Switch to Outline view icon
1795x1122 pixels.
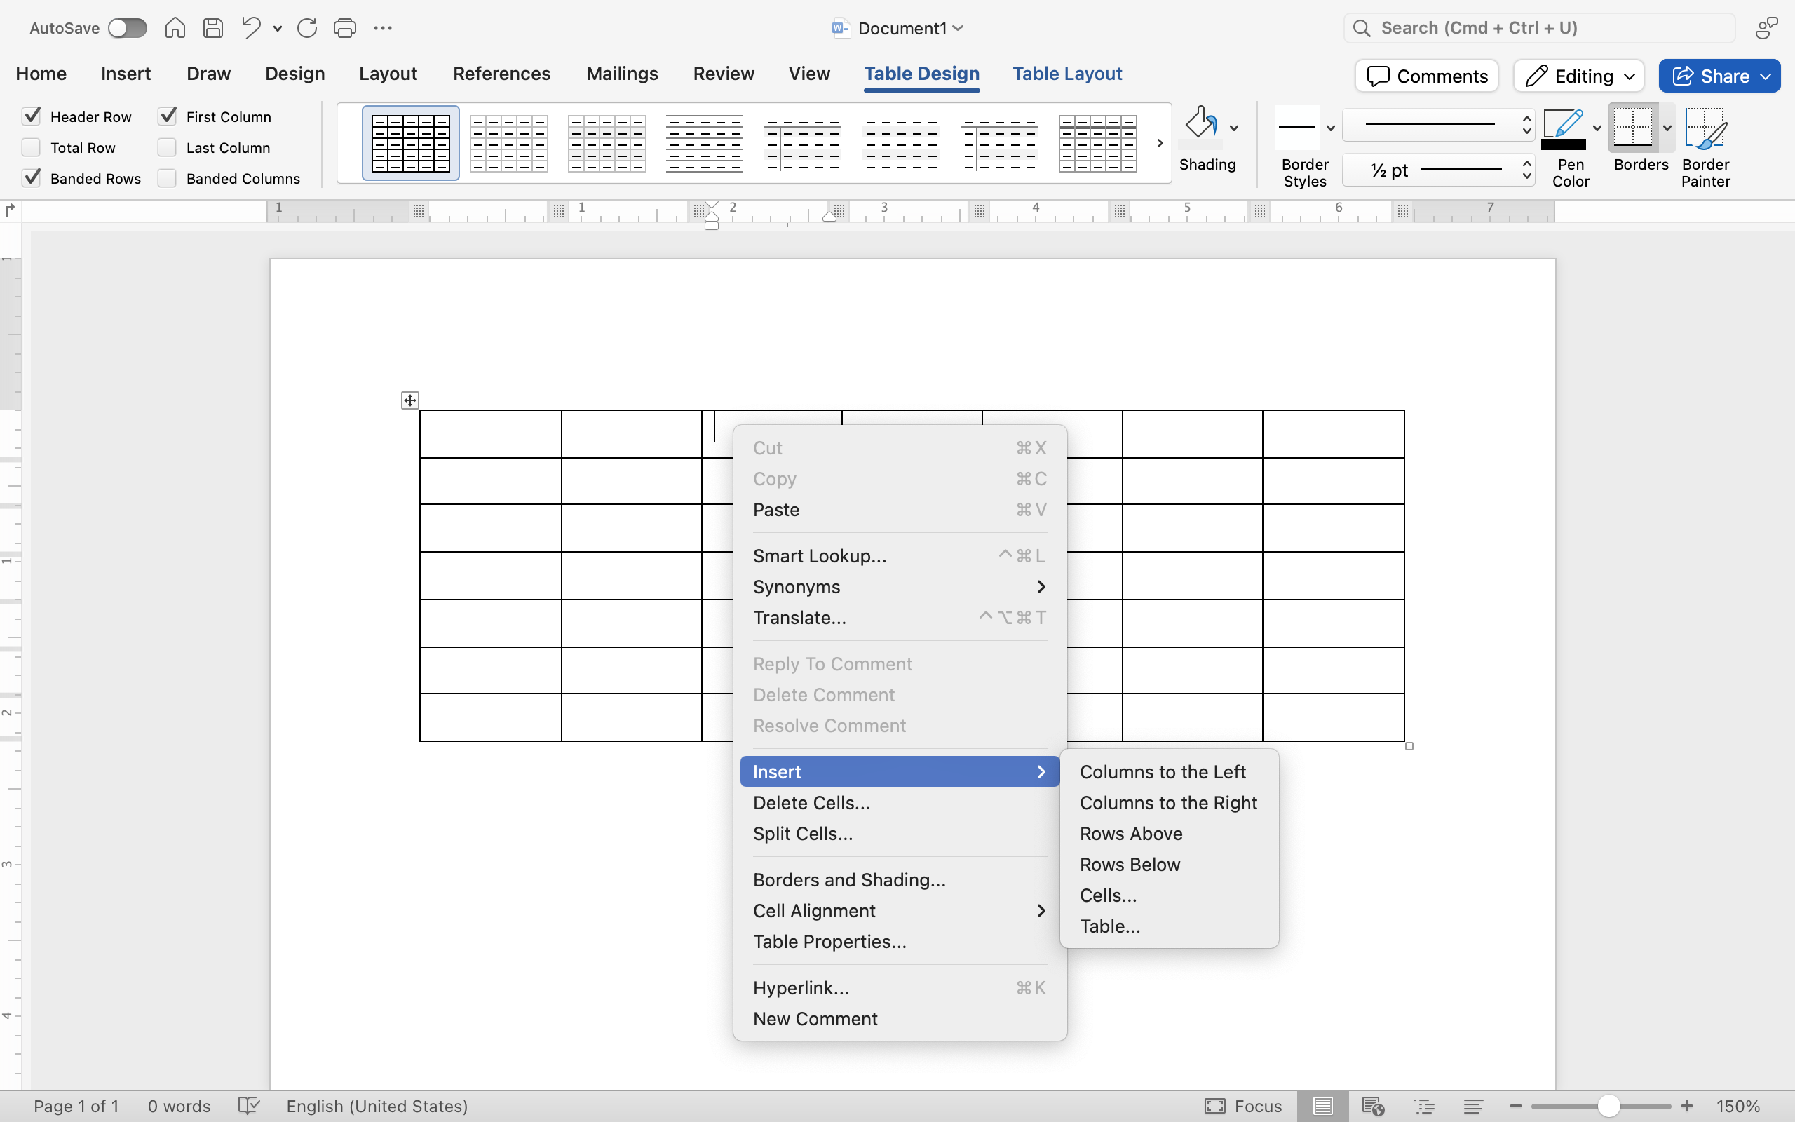[1424, 1107]
